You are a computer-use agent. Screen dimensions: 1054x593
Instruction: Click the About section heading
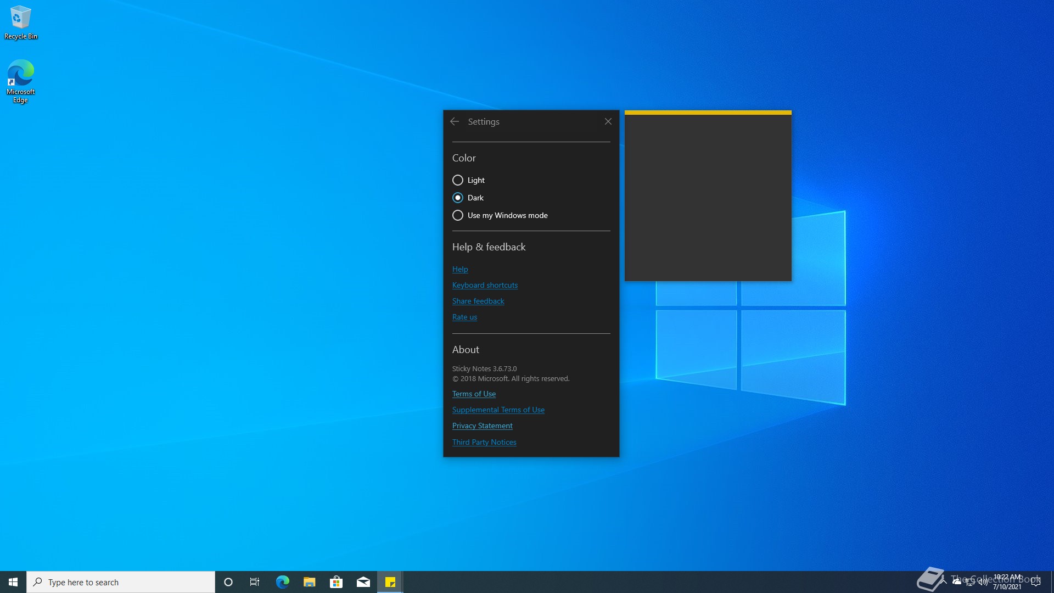point(466,350)
